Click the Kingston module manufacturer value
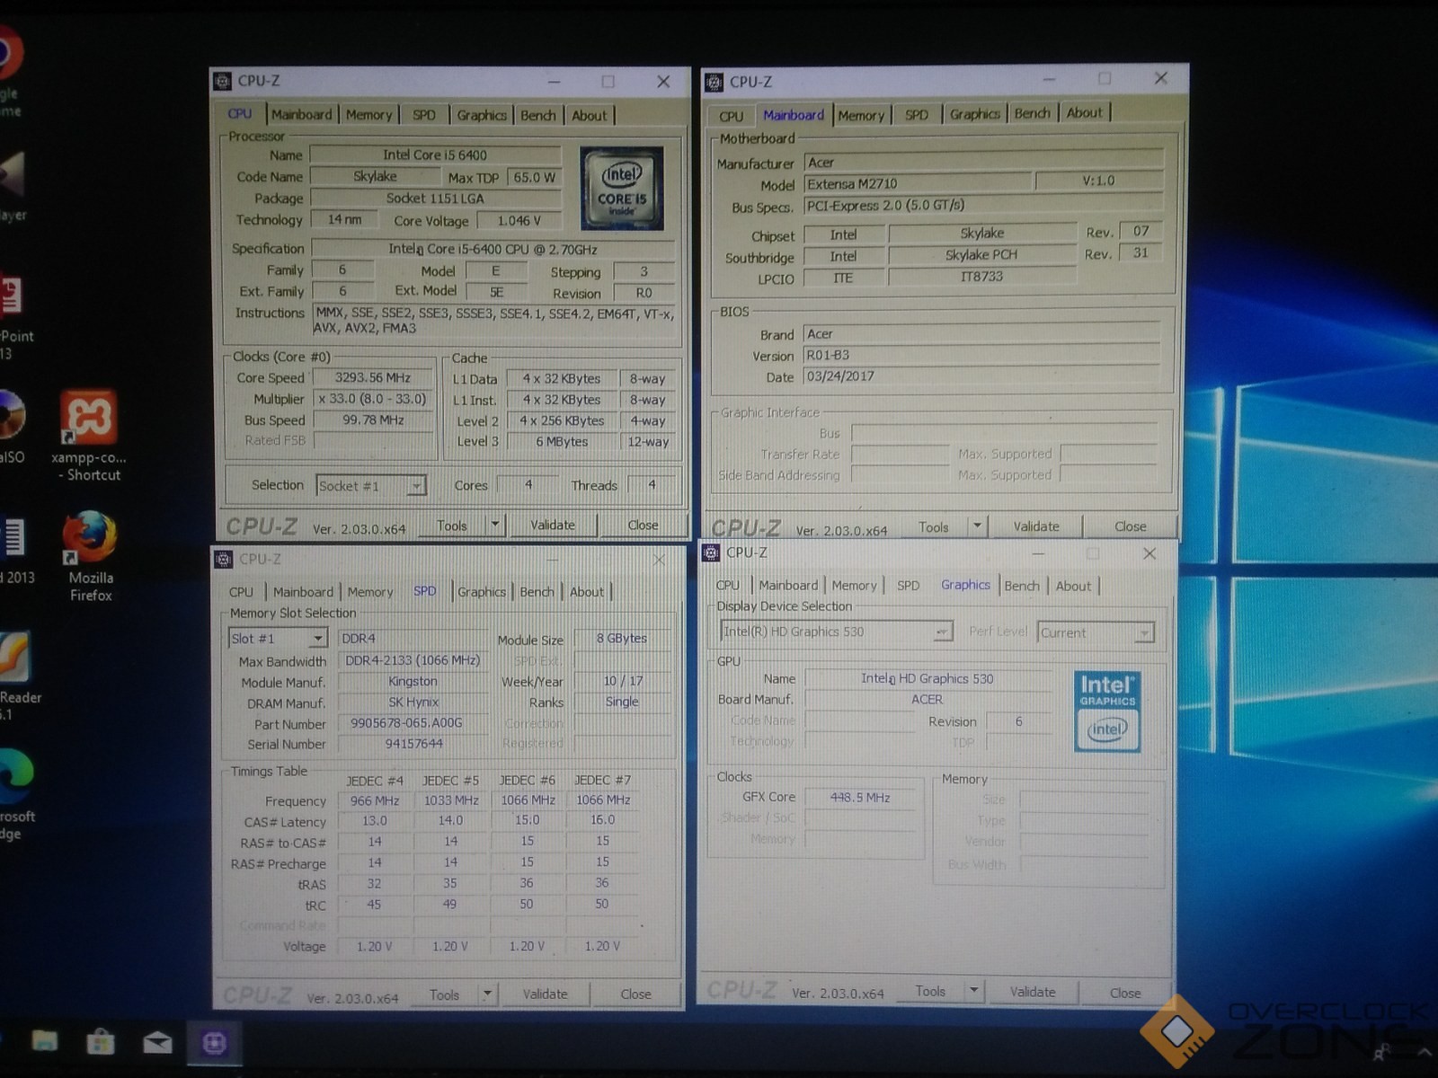Viewport: 1438px width, 1078px height. point(413,682)
